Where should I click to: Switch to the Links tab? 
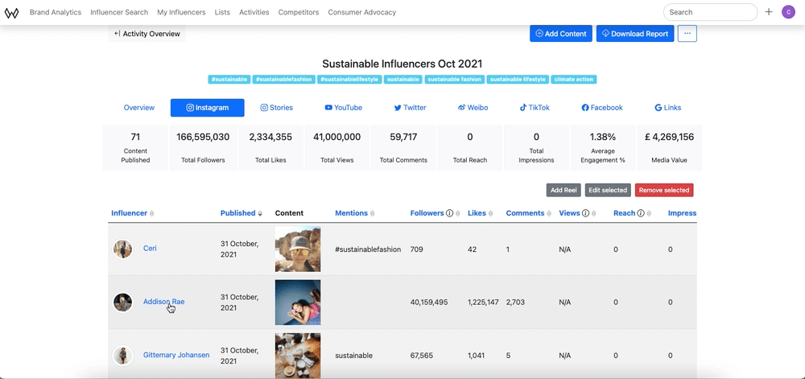[668, 108]
